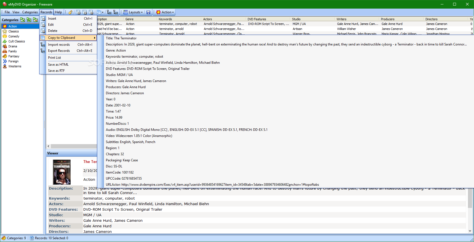Click the Fantasy category icon
474x242 pixels.
tap(5, 56)
